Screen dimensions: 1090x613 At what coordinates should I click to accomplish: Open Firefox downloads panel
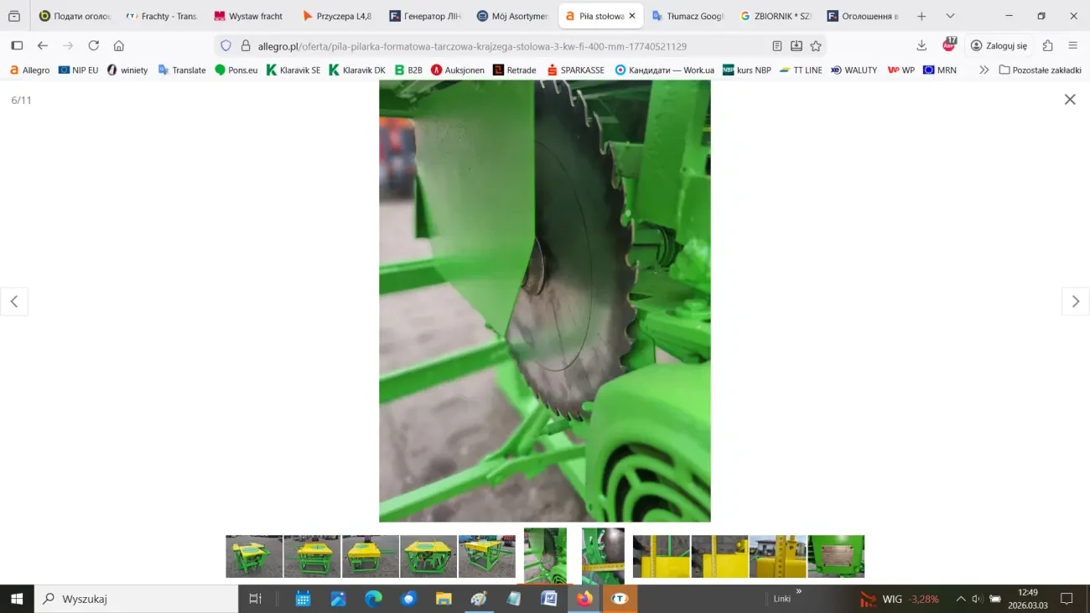921,46
